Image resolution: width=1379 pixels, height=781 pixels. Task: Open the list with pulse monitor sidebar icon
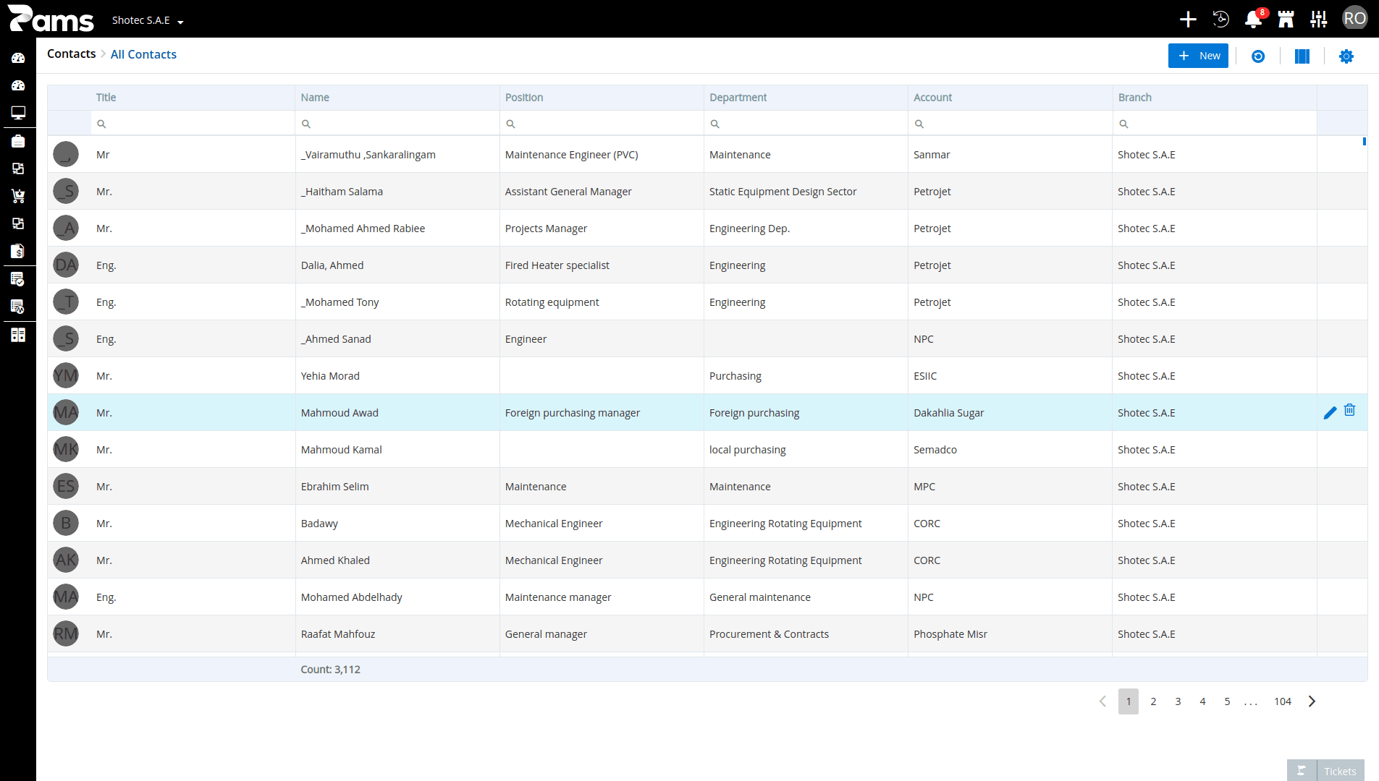(x=18, y=307)
